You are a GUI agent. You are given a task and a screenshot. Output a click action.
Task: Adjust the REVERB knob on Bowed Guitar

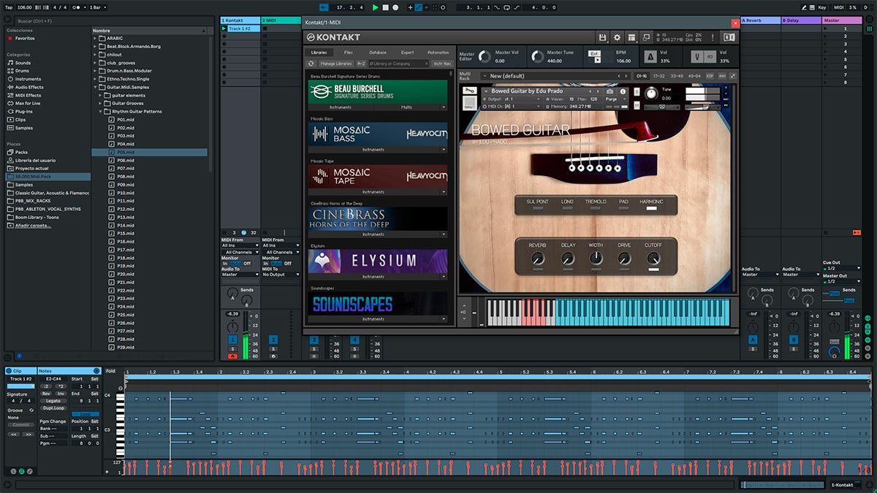pos(538,258)
